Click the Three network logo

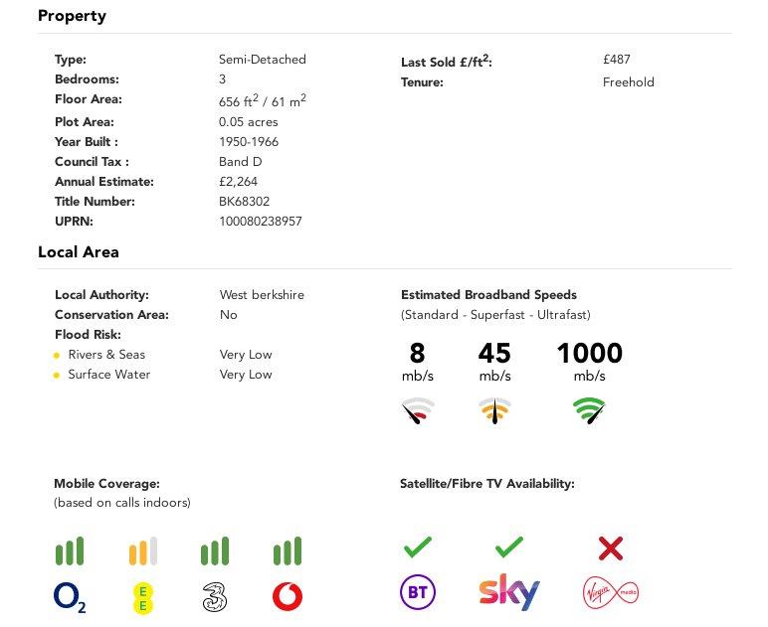[x=215, y=597]
